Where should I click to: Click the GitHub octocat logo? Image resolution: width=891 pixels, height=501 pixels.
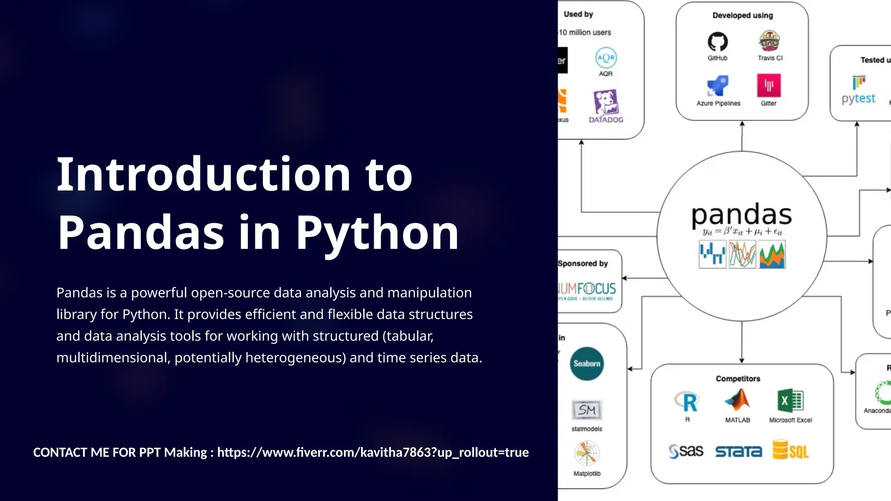pyautogui.click(x=717, y=42)
